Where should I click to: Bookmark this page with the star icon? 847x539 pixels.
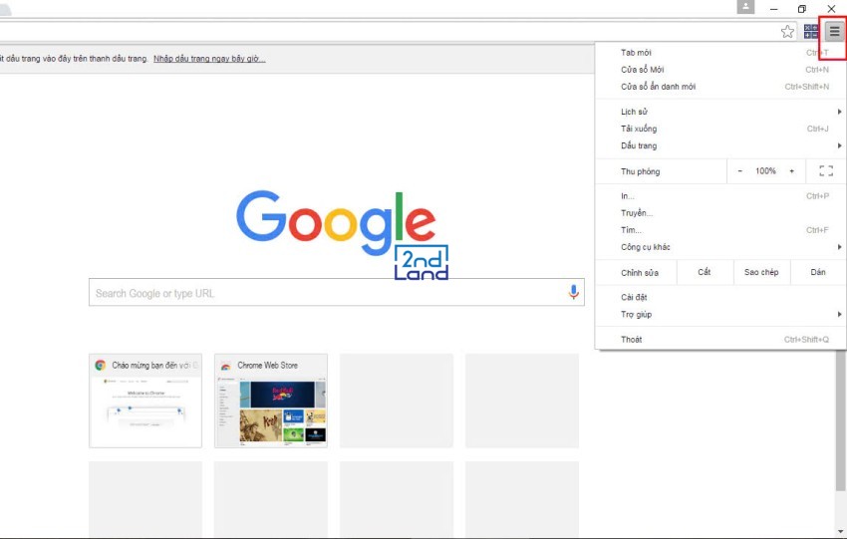click(x=787, y=32)
